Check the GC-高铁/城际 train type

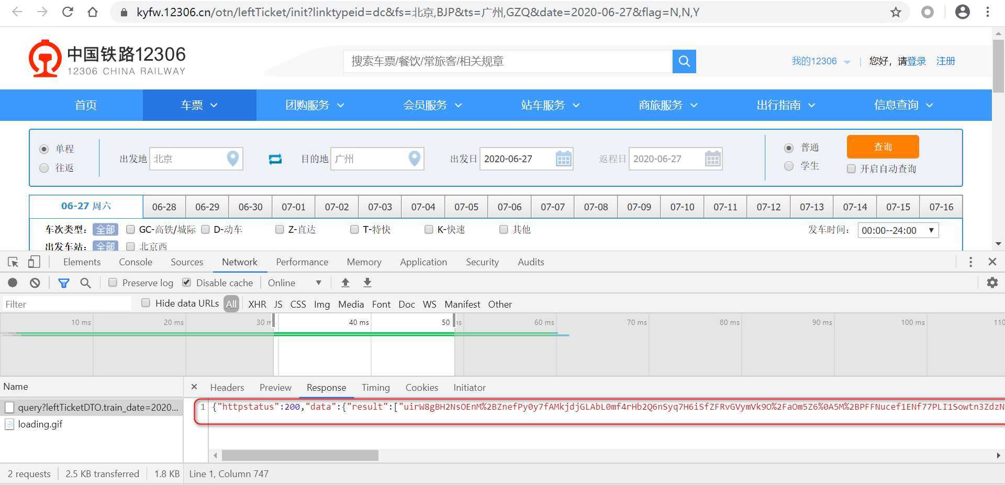click(x=131, y=229)
